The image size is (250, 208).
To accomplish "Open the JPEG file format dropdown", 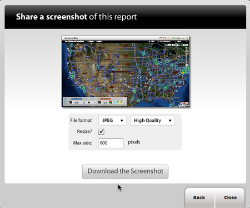I will [x=112, y=121].
